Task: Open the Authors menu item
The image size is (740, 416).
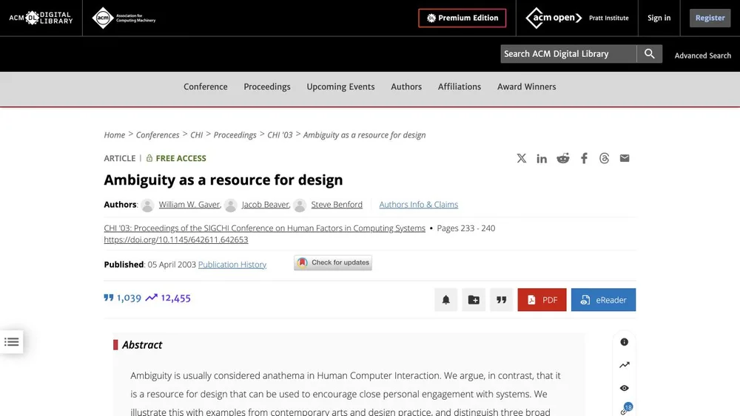Action: pos(406,86)
